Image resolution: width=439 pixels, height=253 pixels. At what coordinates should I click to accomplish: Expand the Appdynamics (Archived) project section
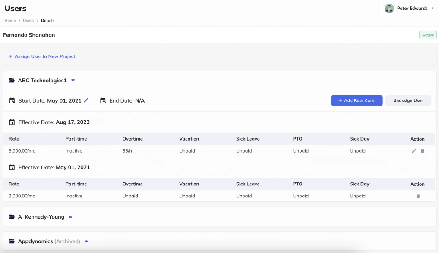86,241
